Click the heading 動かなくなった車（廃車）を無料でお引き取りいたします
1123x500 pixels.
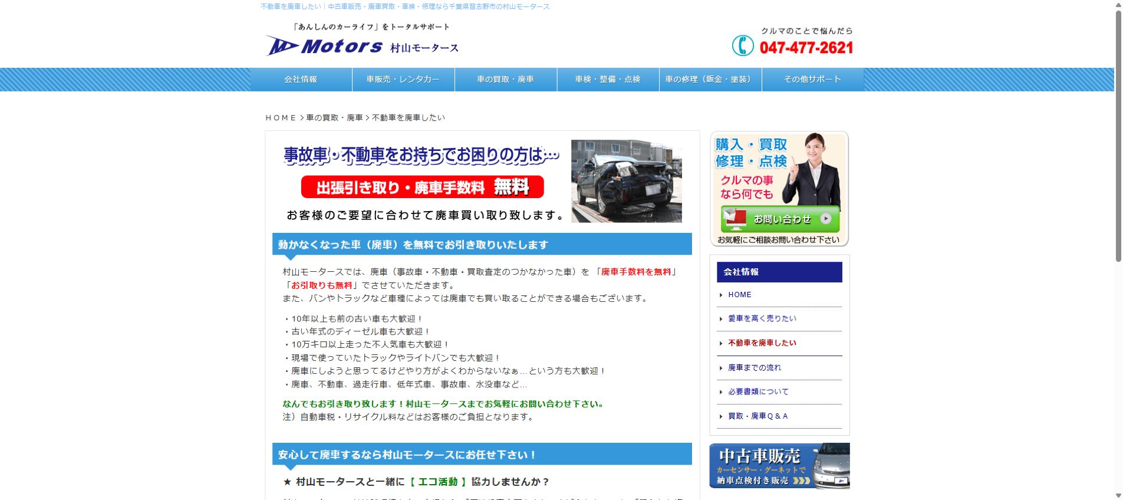[x=482, y=245]
